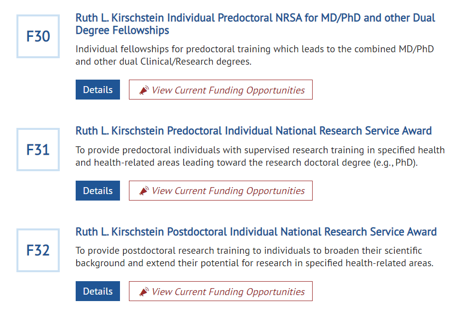
Task: Click "(e.g., PhD)" text in F31 description
Action: 395,163
